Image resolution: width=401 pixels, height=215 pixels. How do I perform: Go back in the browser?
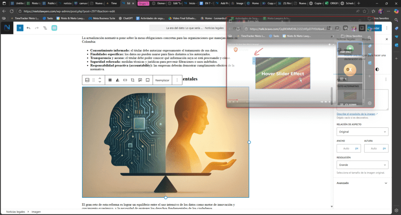point(4,11)
